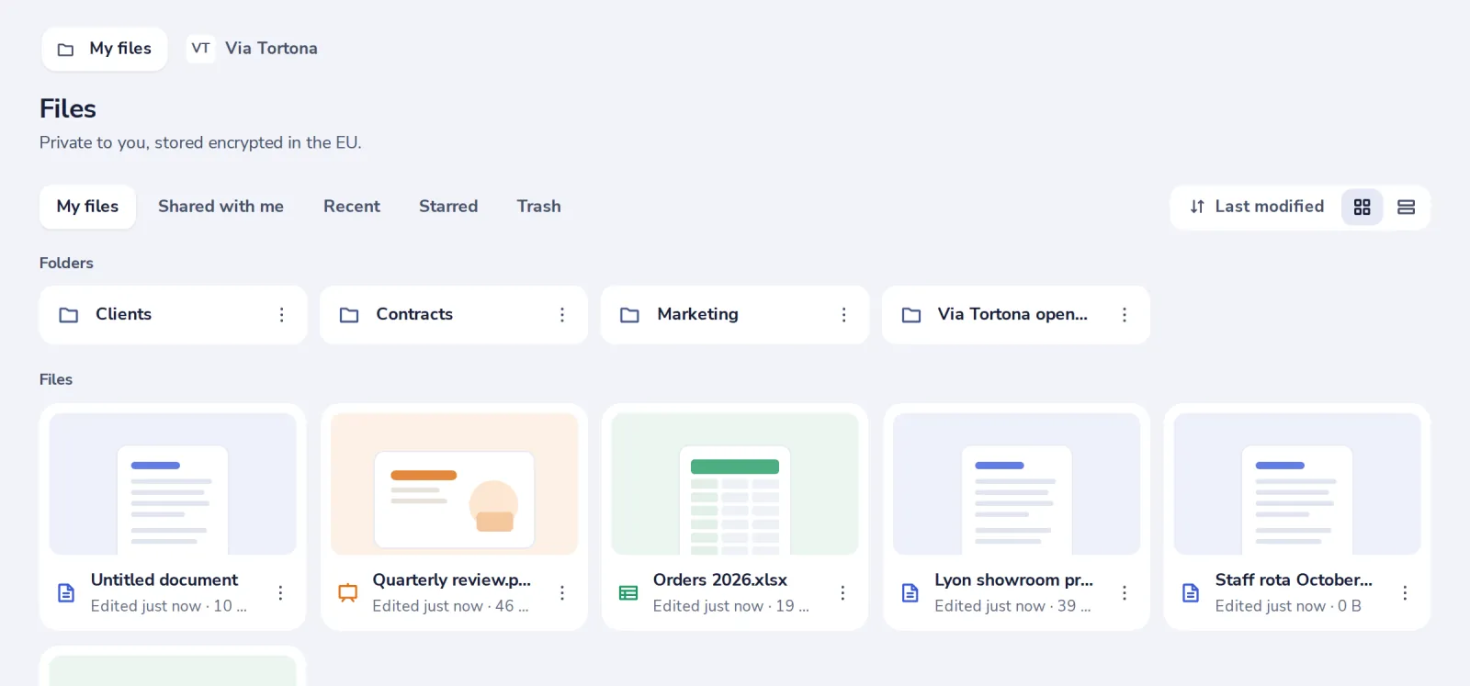Open the Trash tab
1470x686 pixels.
pyautogui.click(x=538, y=207)
